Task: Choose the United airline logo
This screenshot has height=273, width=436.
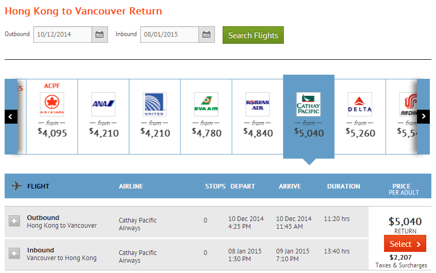Action: click(x=155, y=104)
